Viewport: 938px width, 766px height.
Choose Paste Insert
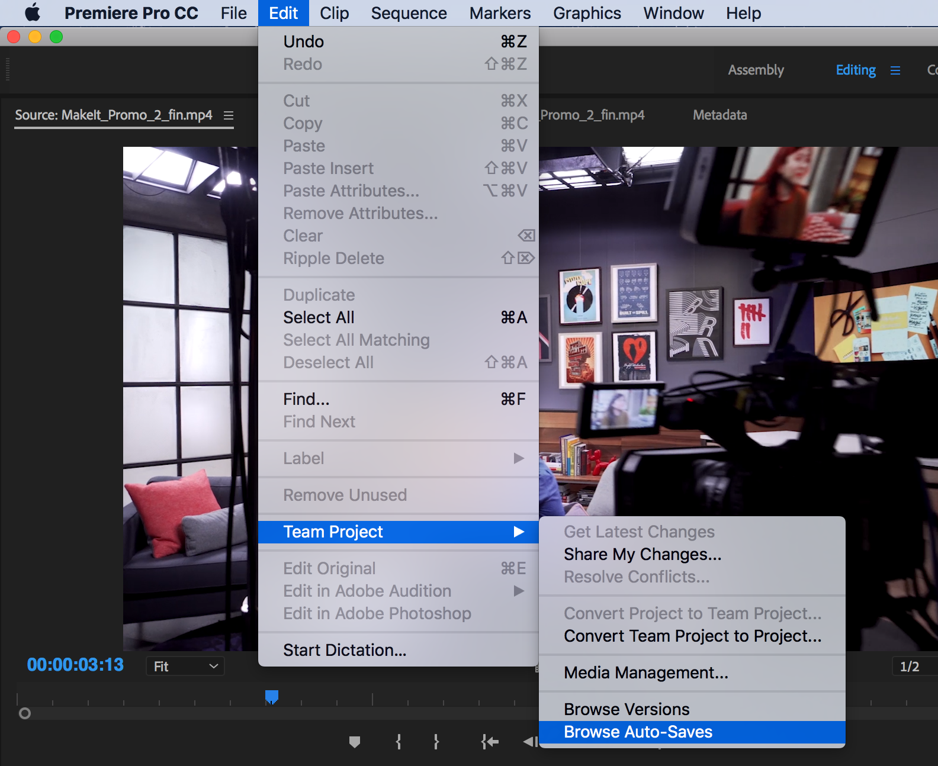coord(399,168)
